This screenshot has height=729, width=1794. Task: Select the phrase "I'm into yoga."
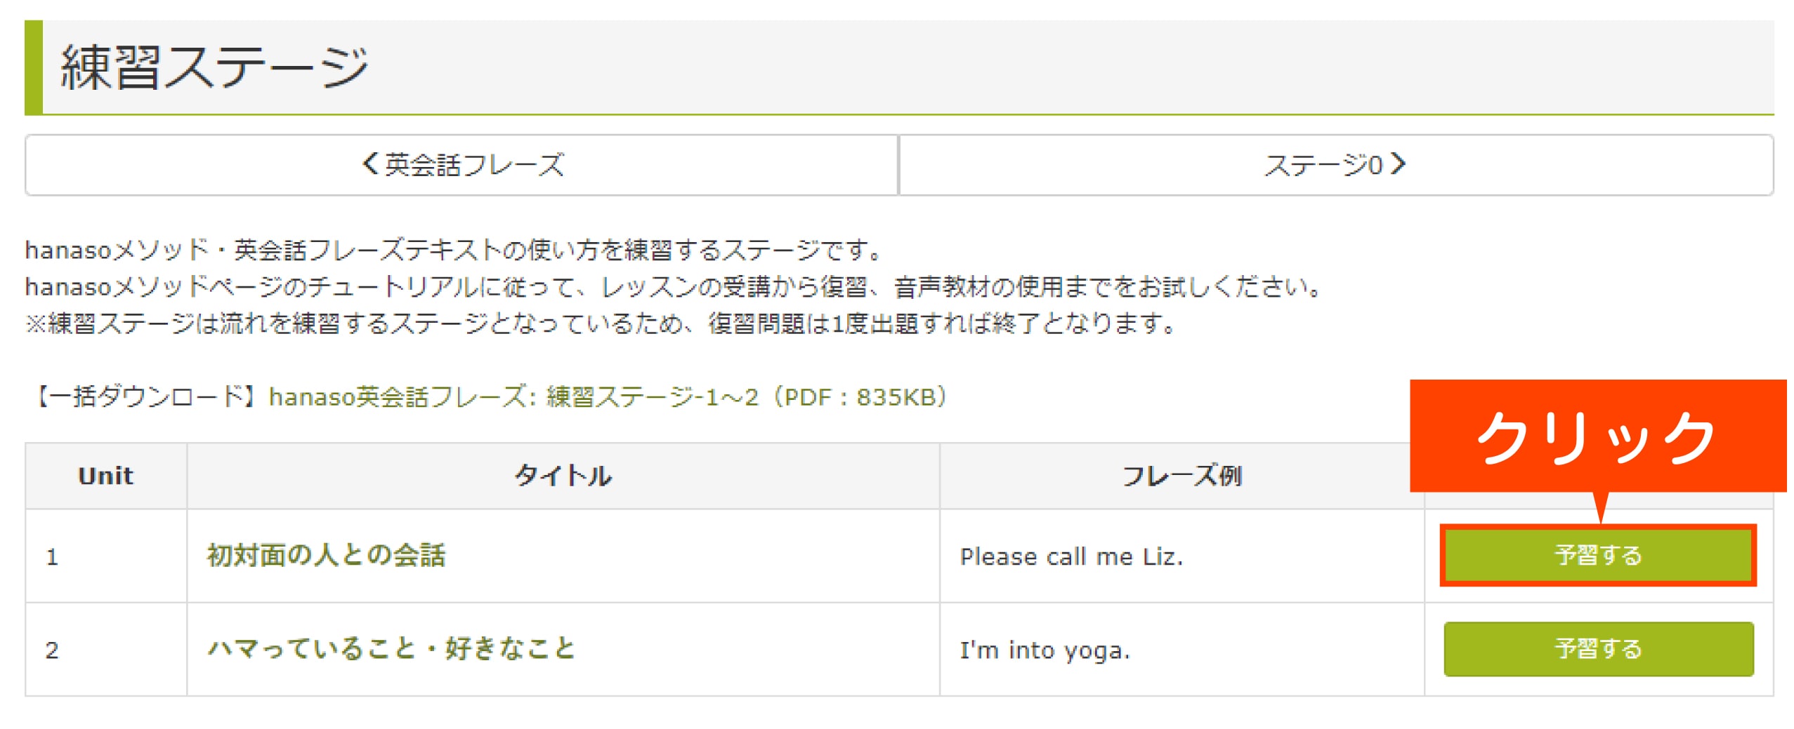[1045, 650]
